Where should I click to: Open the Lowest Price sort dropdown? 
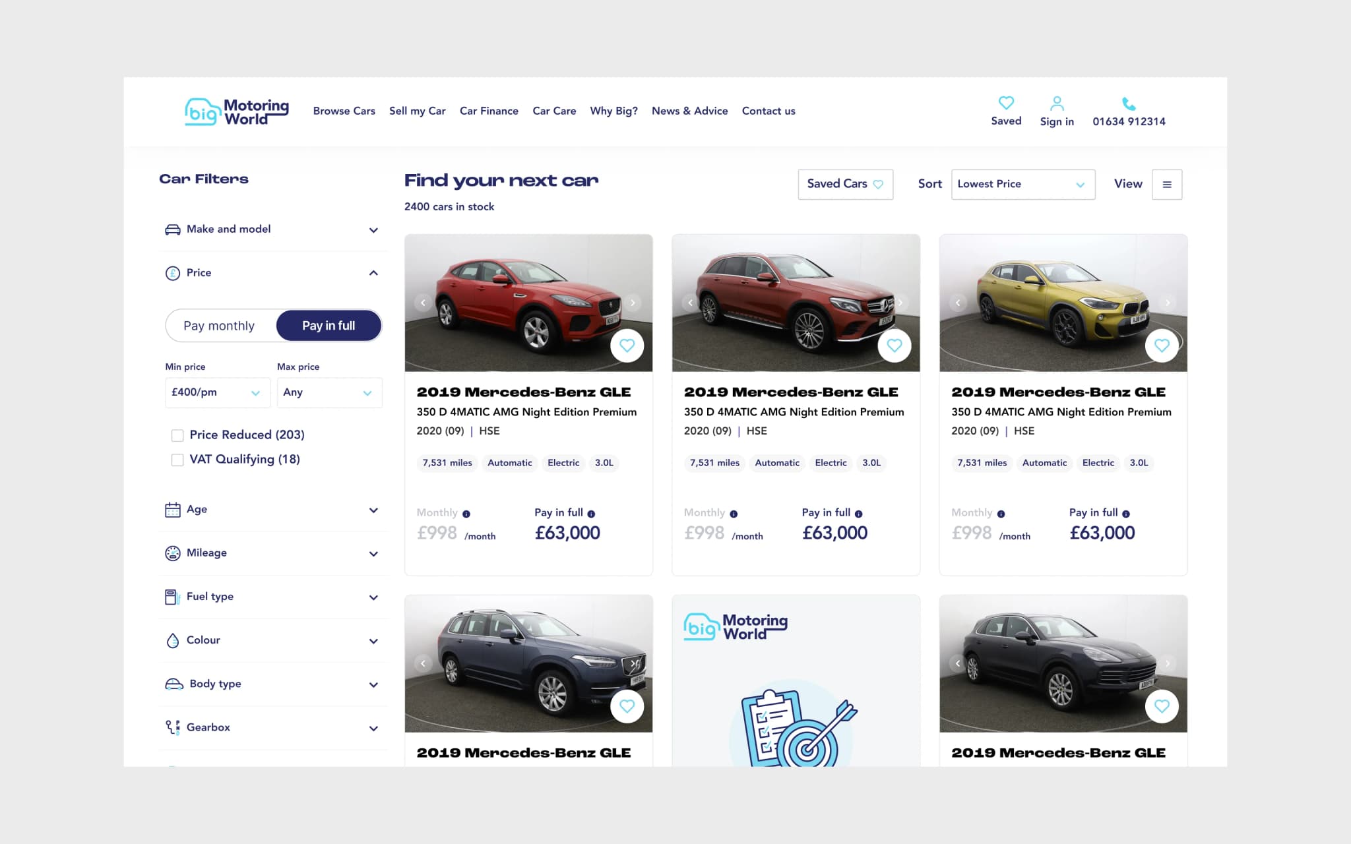(1022, 185)
